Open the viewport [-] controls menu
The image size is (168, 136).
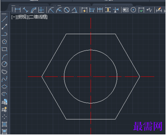[x=14, y=17]
